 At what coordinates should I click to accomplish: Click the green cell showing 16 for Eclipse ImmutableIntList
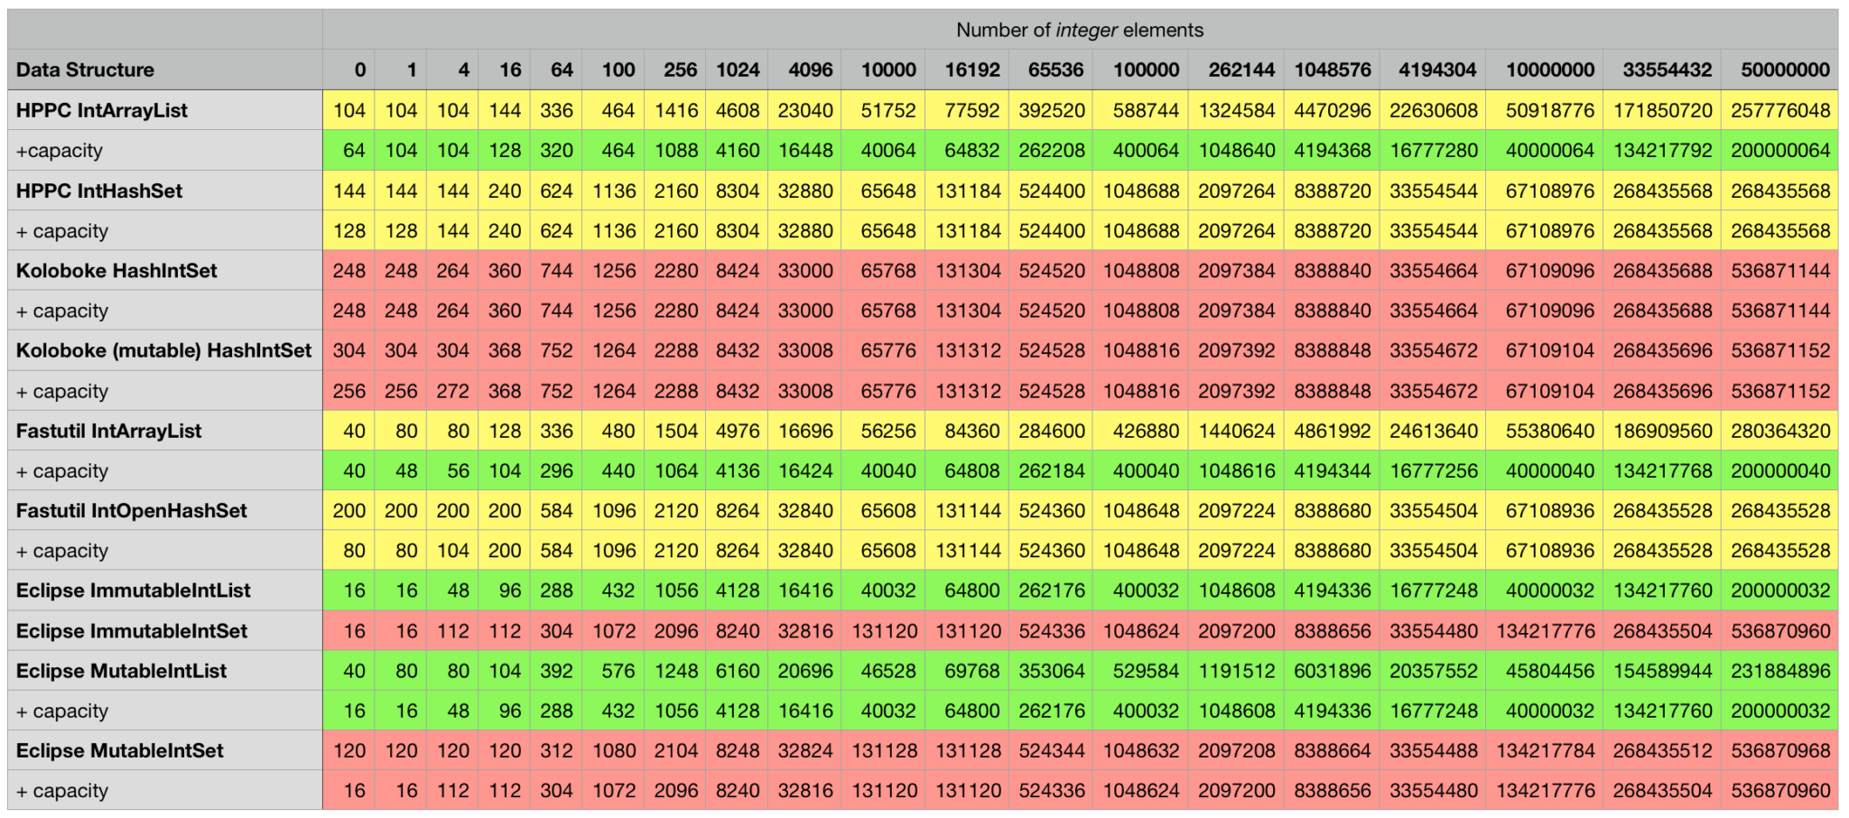coord(350,590)
